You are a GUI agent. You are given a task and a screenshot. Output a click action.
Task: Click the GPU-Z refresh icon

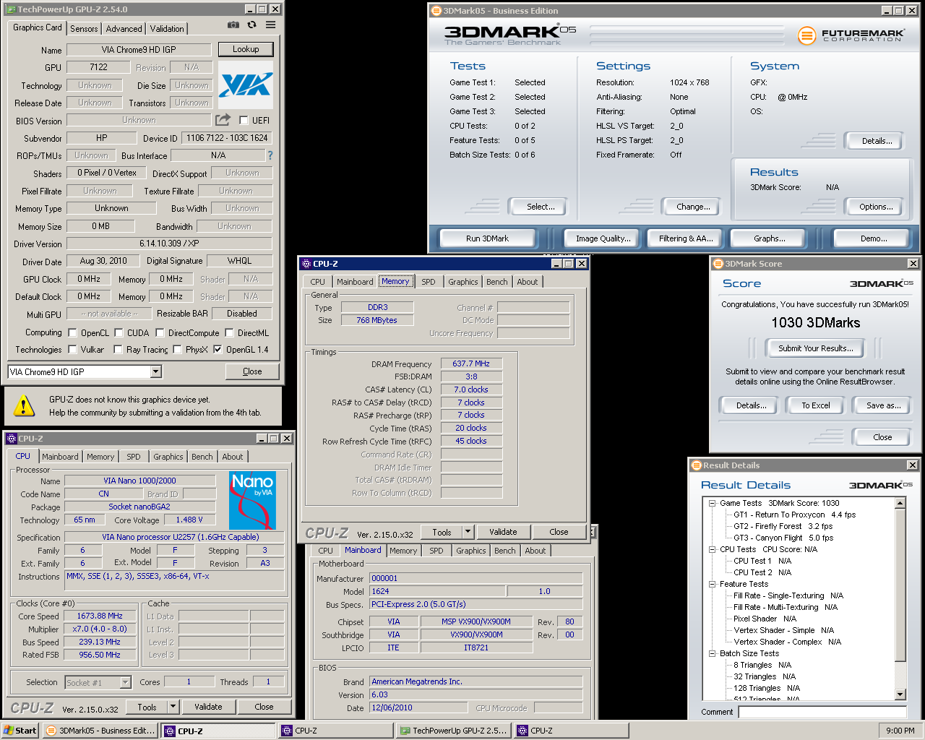251,25
